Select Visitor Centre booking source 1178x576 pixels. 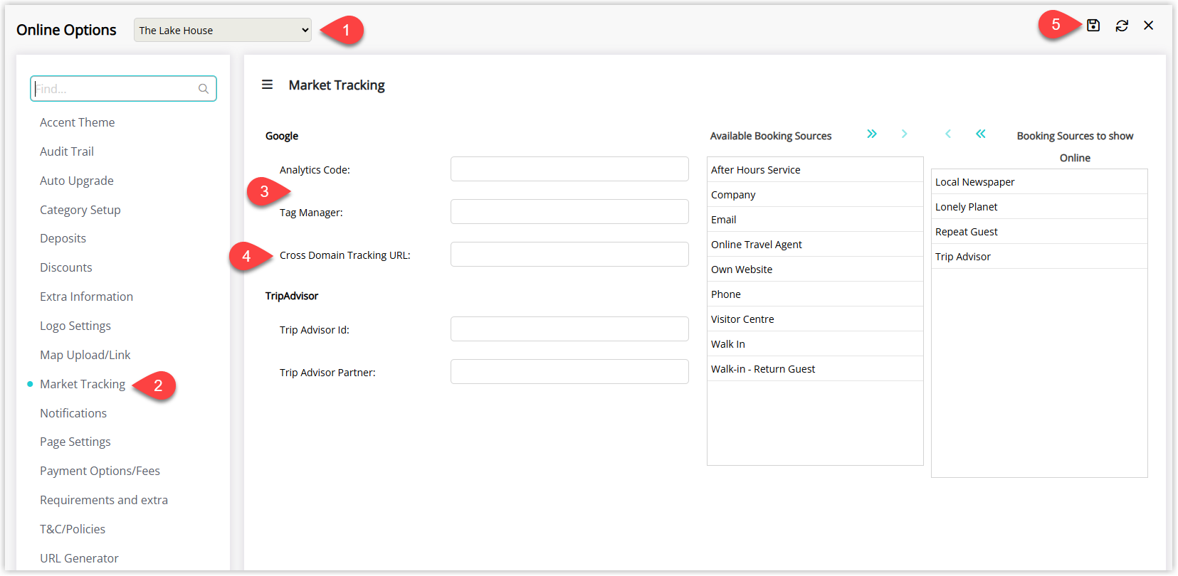tap(815, 319)
